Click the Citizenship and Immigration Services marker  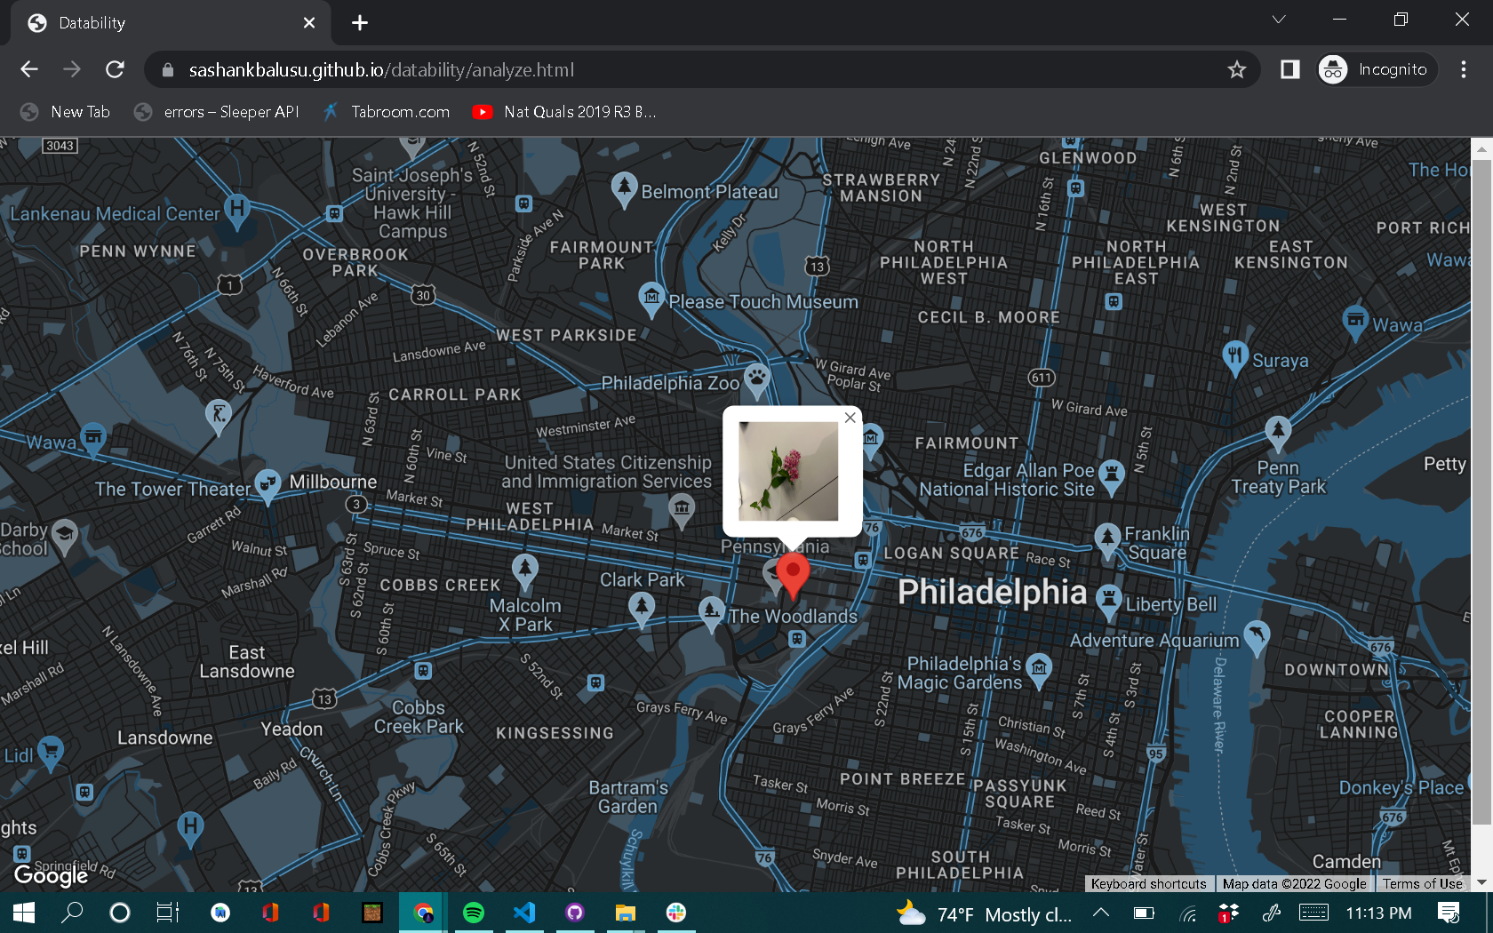click(682, 510)
